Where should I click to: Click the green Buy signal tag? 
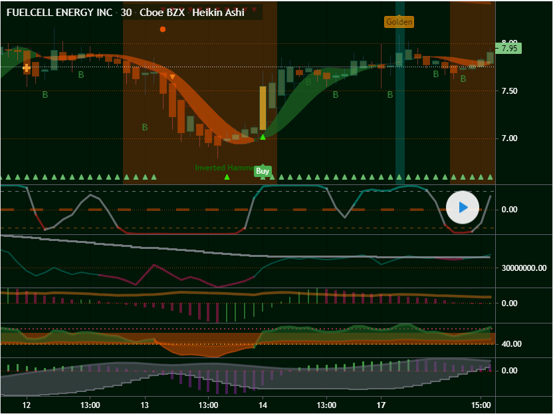tap(263, 171)
